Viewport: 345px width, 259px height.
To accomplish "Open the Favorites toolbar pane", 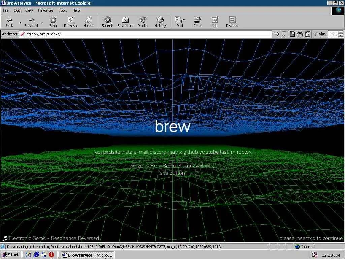I will (x=125, y=22).
